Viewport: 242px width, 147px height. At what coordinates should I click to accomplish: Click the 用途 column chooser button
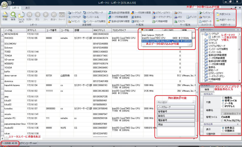[x=176, y=125]
